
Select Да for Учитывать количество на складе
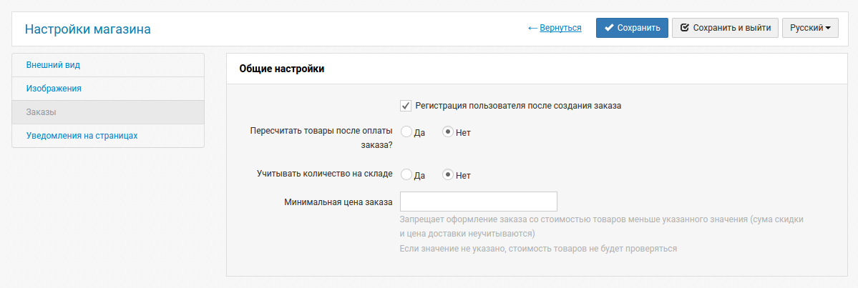pos(406,175)
